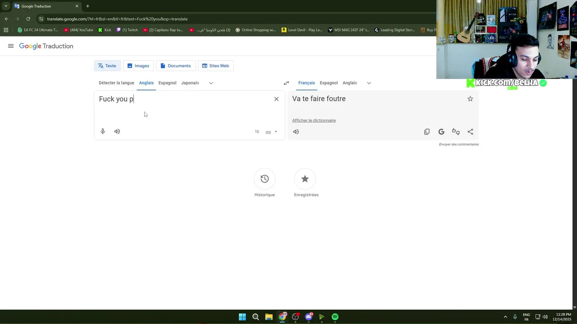Start voice input with the microphone
This screenshot has height=324, width=577.
[103, 131]
